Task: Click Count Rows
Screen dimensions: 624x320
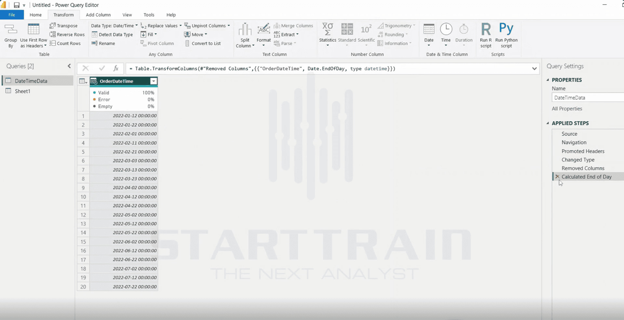Action: click(x=65, y=43)
